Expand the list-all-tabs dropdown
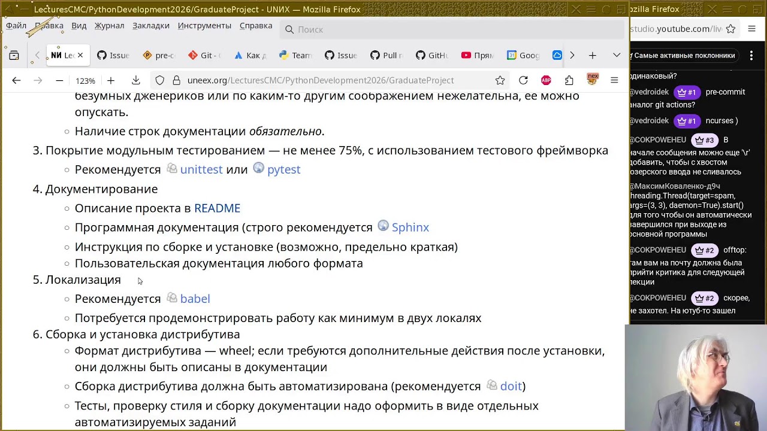Viewport: 767px width, 431px height. tap(617, 55)
